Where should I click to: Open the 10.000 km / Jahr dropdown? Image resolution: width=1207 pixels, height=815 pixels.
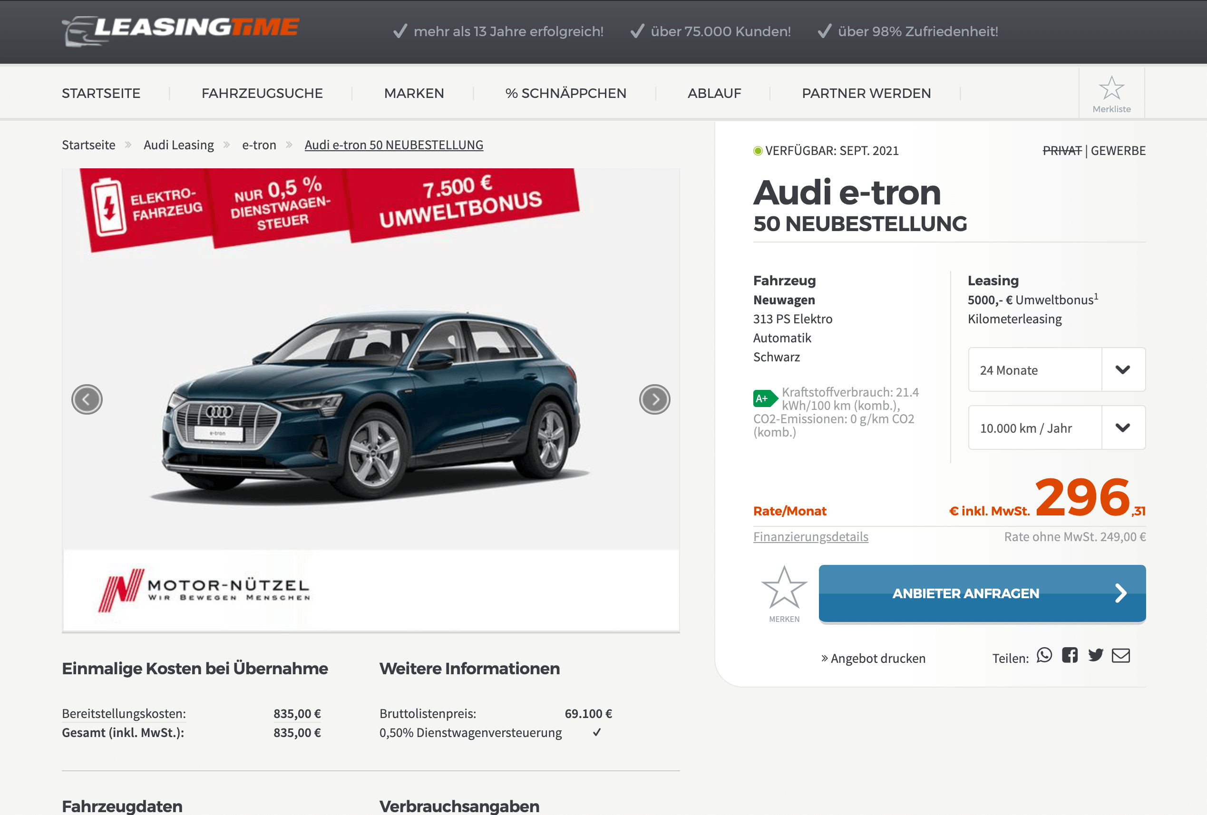click(x=1057, y=427)
